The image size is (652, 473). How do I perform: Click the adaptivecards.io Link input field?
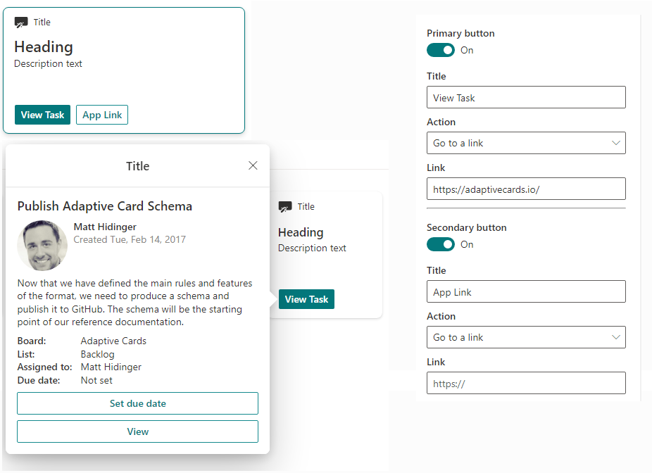(x=526, y=189)
